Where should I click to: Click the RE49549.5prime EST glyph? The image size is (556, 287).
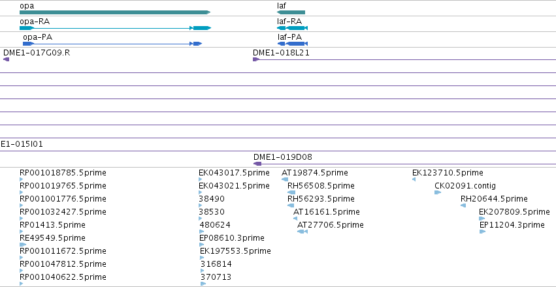click(x=23, y=245)
